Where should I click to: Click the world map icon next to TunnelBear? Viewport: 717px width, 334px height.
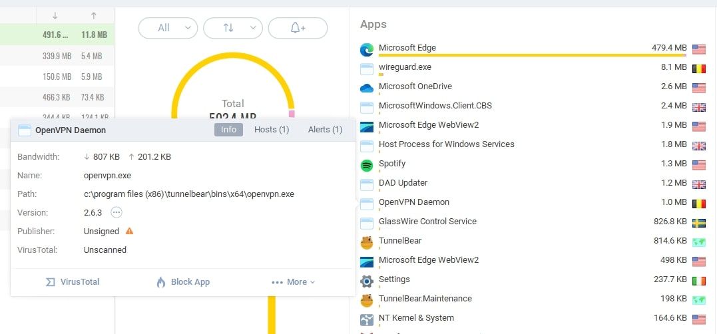click(x=699, y=243)
